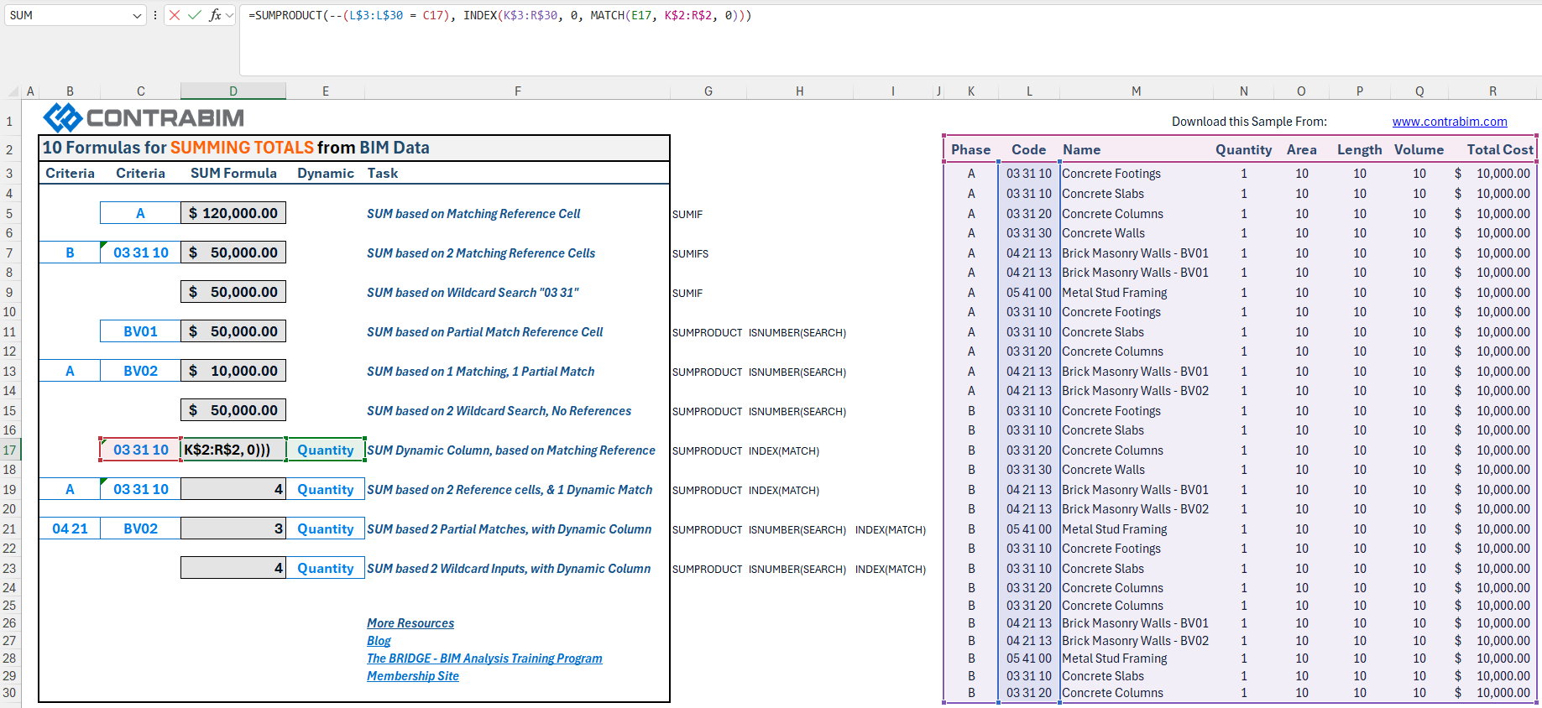
Task: Expand the Name Box dropdown arrow
Action: (138, 16)
